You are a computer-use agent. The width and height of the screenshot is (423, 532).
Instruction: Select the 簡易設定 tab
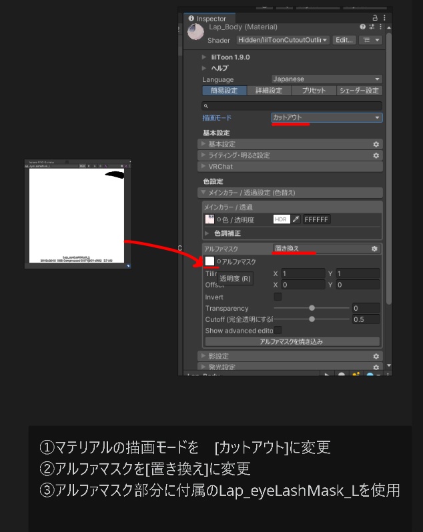click(224, 91)
